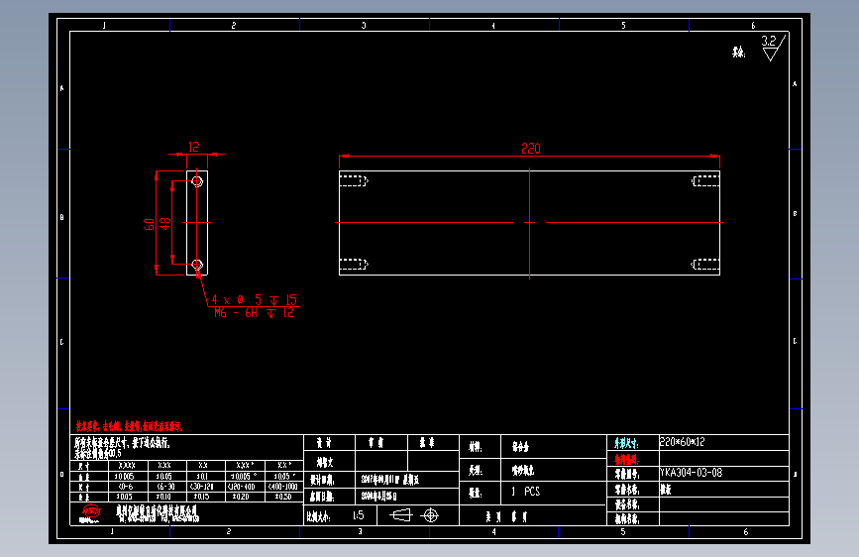
Task: Select the 48 hole spacing dimension
Action: point(164,224)
